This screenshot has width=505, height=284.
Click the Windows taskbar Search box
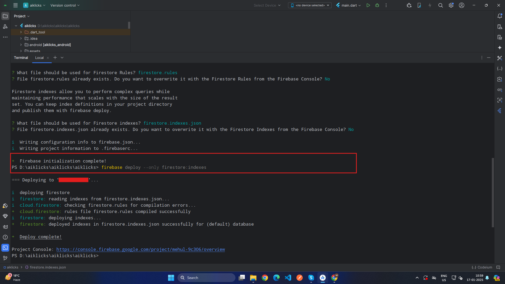point(207,278)
